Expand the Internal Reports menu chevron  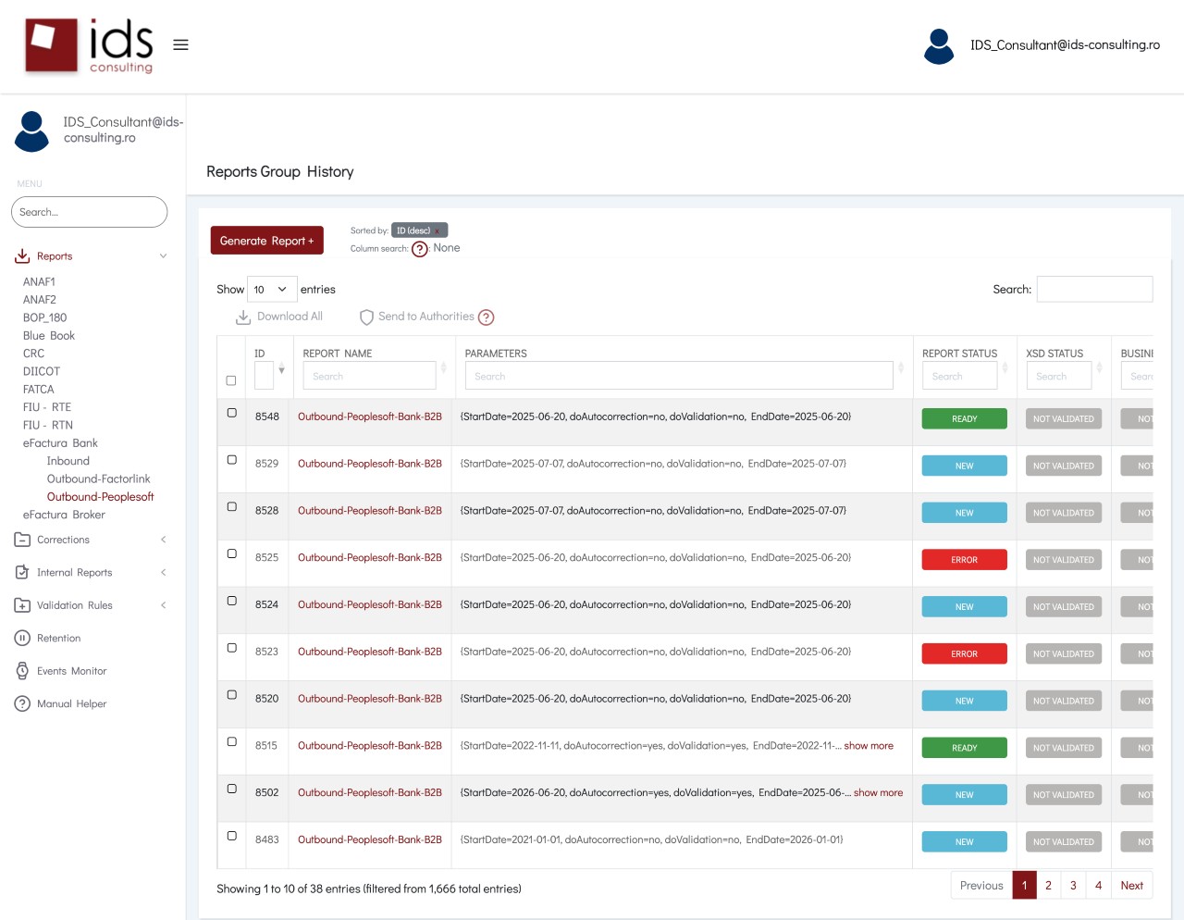(x=163, y=573)
